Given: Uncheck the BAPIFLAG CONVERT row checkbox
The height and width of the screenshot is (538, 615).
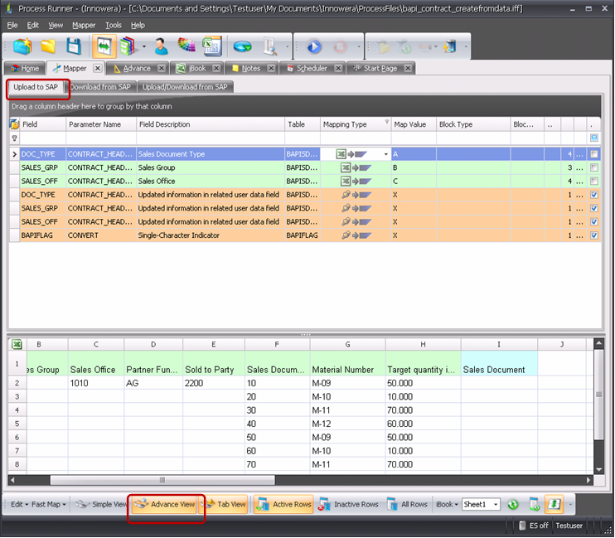Looking at the screenshot, I should point(593,235).
